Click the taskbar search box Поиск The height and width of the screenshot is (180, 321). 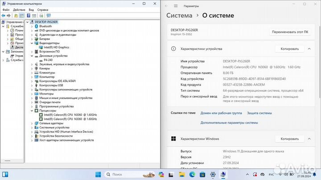pos(130,175)
